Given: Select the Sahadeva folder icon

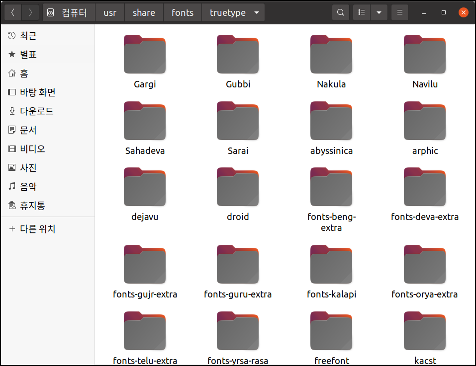Looking at the screenshot, I should (145, 121).
